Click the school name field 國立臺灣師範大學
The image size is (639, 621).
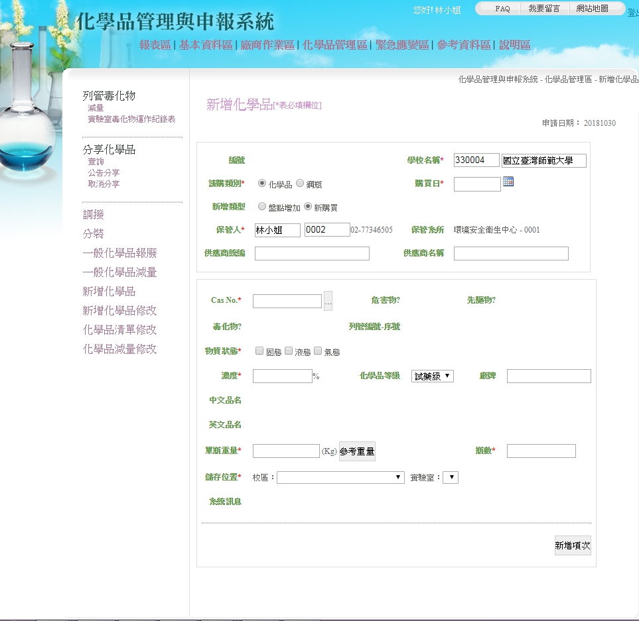(544, 160)
